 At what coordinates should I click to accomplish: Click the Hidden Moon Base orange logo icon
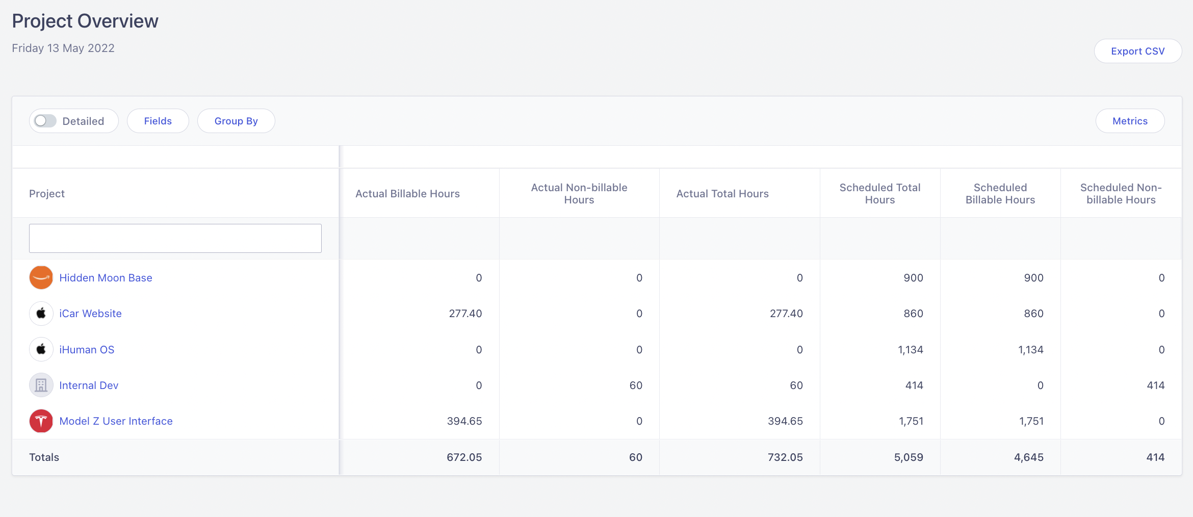click(41, 278)
